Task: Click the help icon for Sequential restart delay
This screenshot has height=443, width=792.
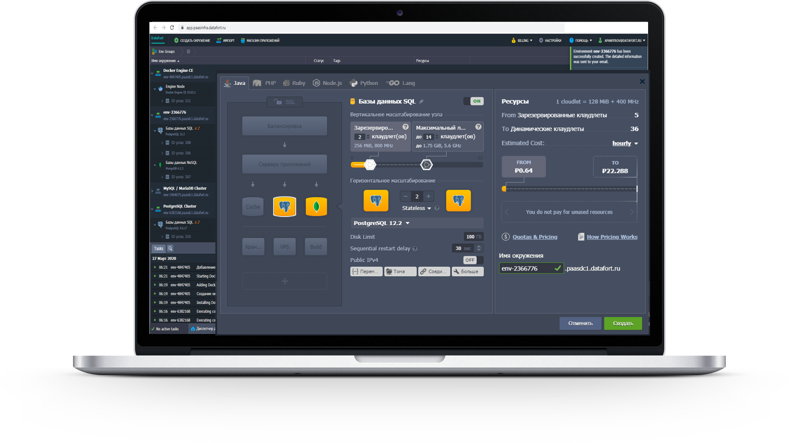Action: coord(415,248)
